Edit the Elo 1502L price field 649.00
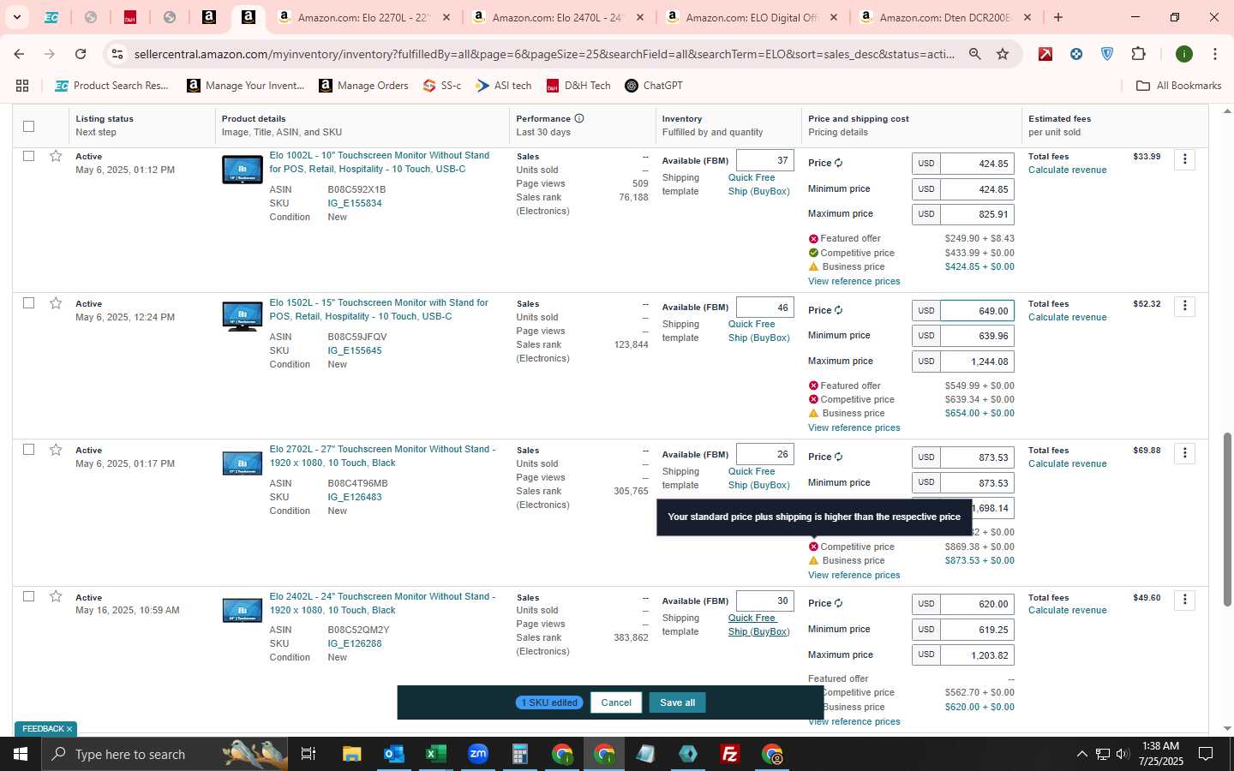This screenshot has height=771, width=1234. (977, 311)
